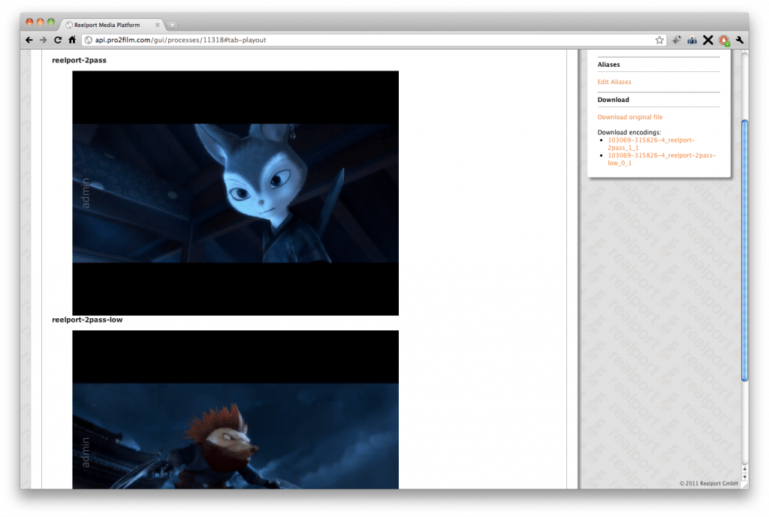Click the reelport-2pass-low heading text
This screenshot has width=769, height=517.
click(x=87, y=320)
